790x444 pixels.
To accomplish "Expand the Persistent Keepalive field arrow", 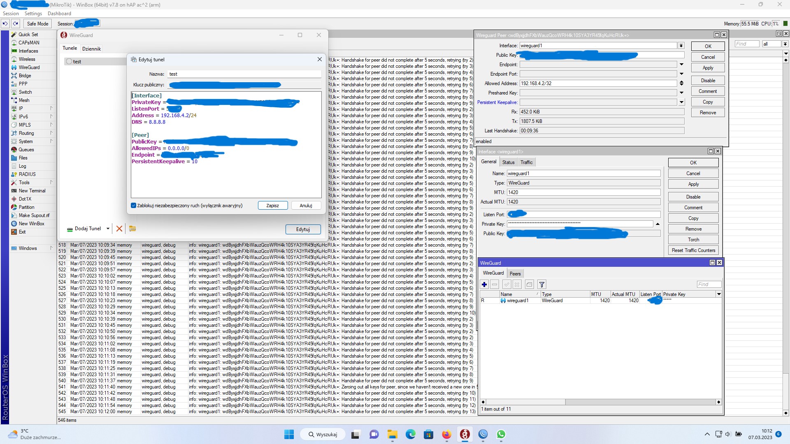I will [x=681, y=102].
